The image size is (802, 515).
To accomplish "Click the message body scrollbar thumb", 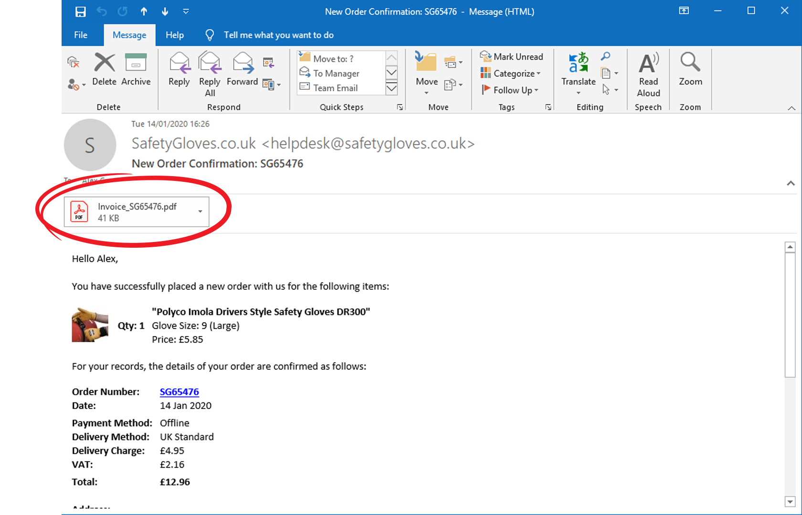I will point(790,315).
